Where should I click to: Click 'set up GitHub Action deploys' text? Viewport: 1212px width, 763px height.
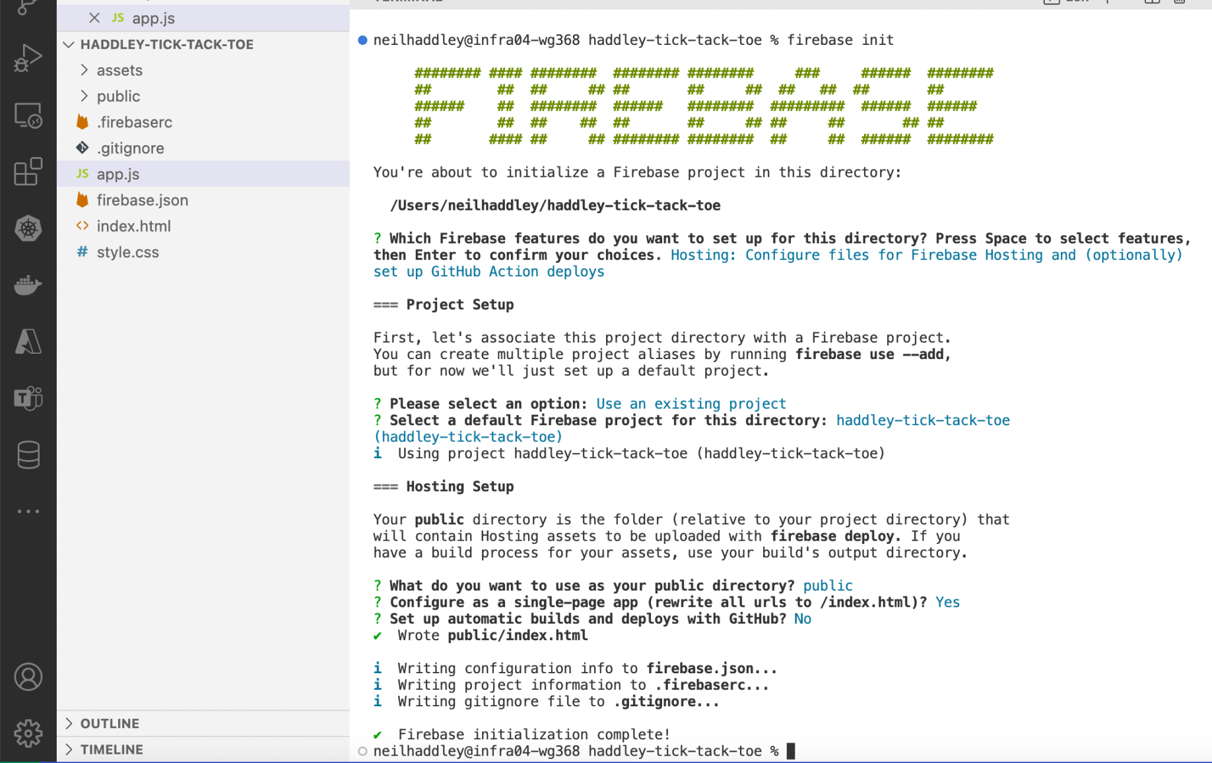pyautogui.click(x=488, y=272)
